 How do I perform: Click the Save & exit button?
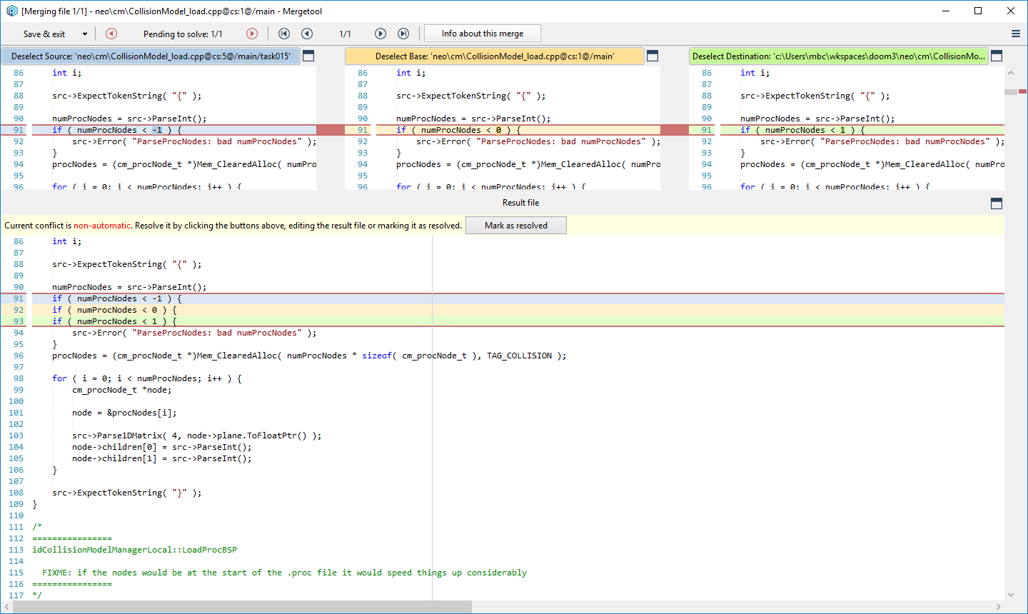coord(43,33)
